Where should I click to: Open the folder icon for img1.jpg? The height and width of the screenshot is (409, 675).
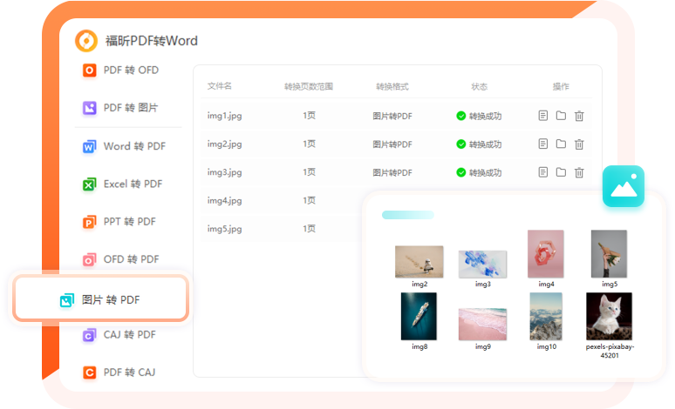coord(561,116)
